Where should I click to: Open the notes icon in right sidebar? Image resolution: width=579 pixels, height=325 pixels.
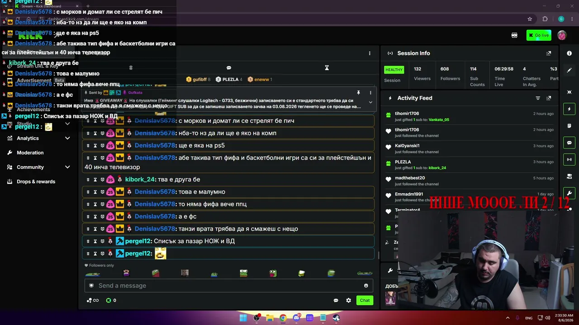[x=569, y=125]
